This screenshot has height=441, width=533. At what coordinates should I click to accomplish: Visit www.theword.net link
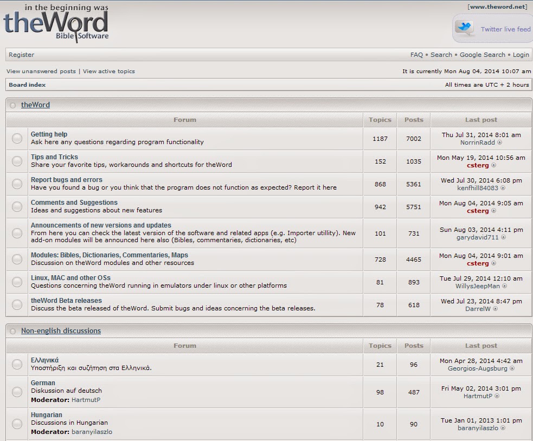pyautogui.click(x=497, y=7)
